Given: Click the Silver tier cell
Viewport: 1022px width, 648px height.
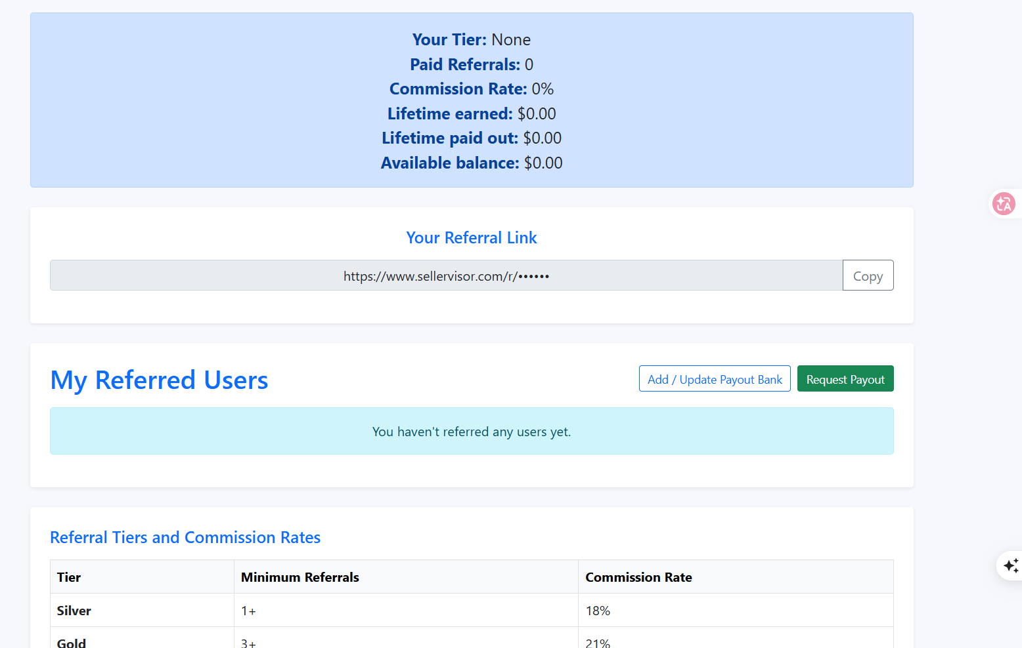Looking at the screenshot, I should pos(142,611).
